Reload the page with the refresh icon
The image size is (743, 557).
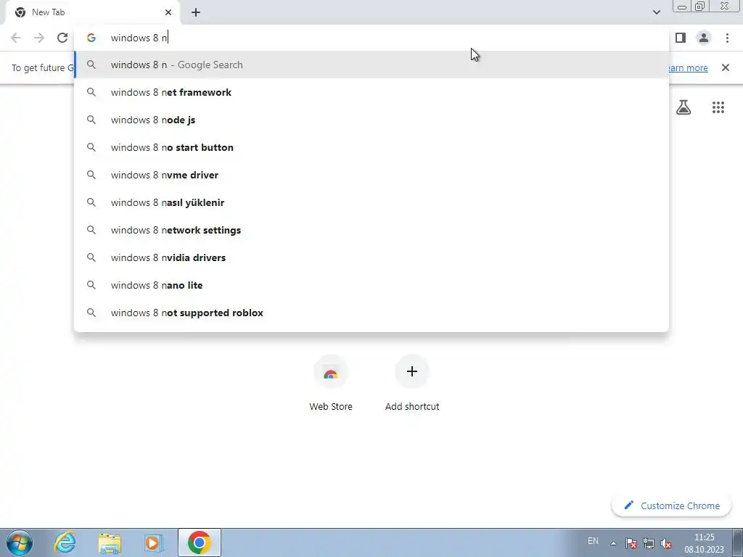(62, 38)
